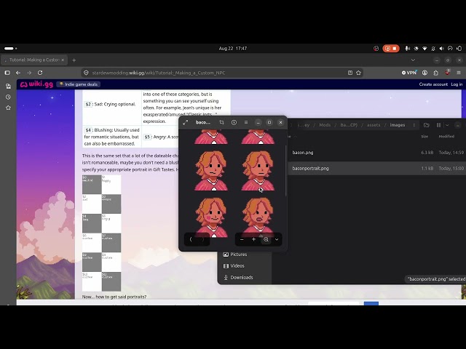Click the Create account link
This screenshot has height=349, width=466.
[x=433, y=84]
